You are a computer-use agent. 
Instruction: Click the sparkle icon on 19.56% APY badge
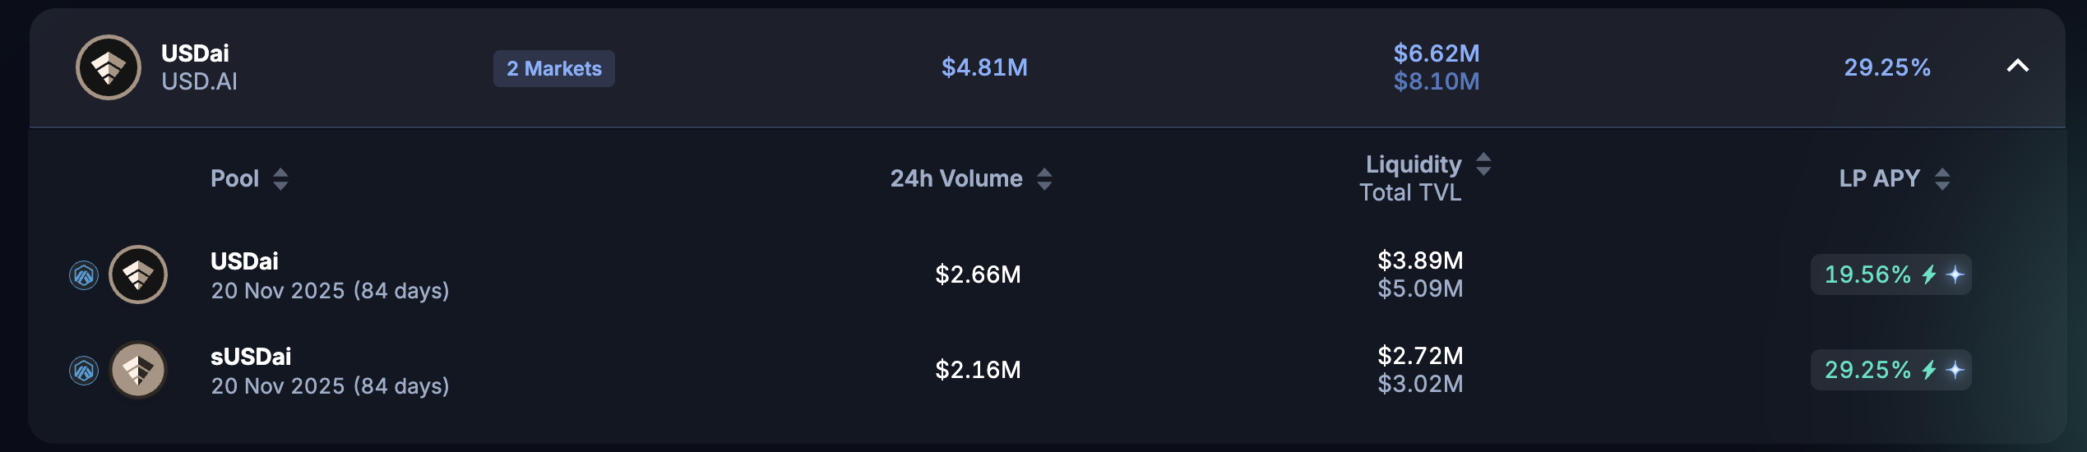1955,274
